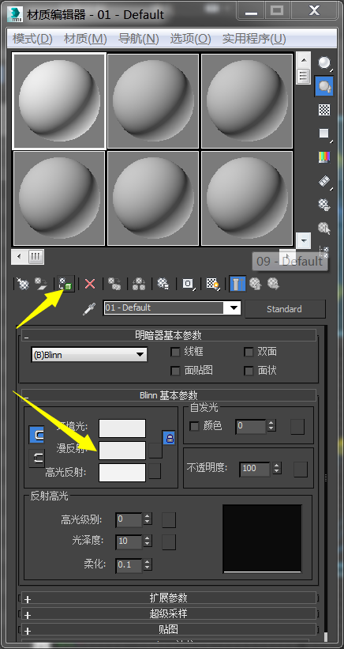Click the map button next to 漫反射 swatch

click(155, 450)
